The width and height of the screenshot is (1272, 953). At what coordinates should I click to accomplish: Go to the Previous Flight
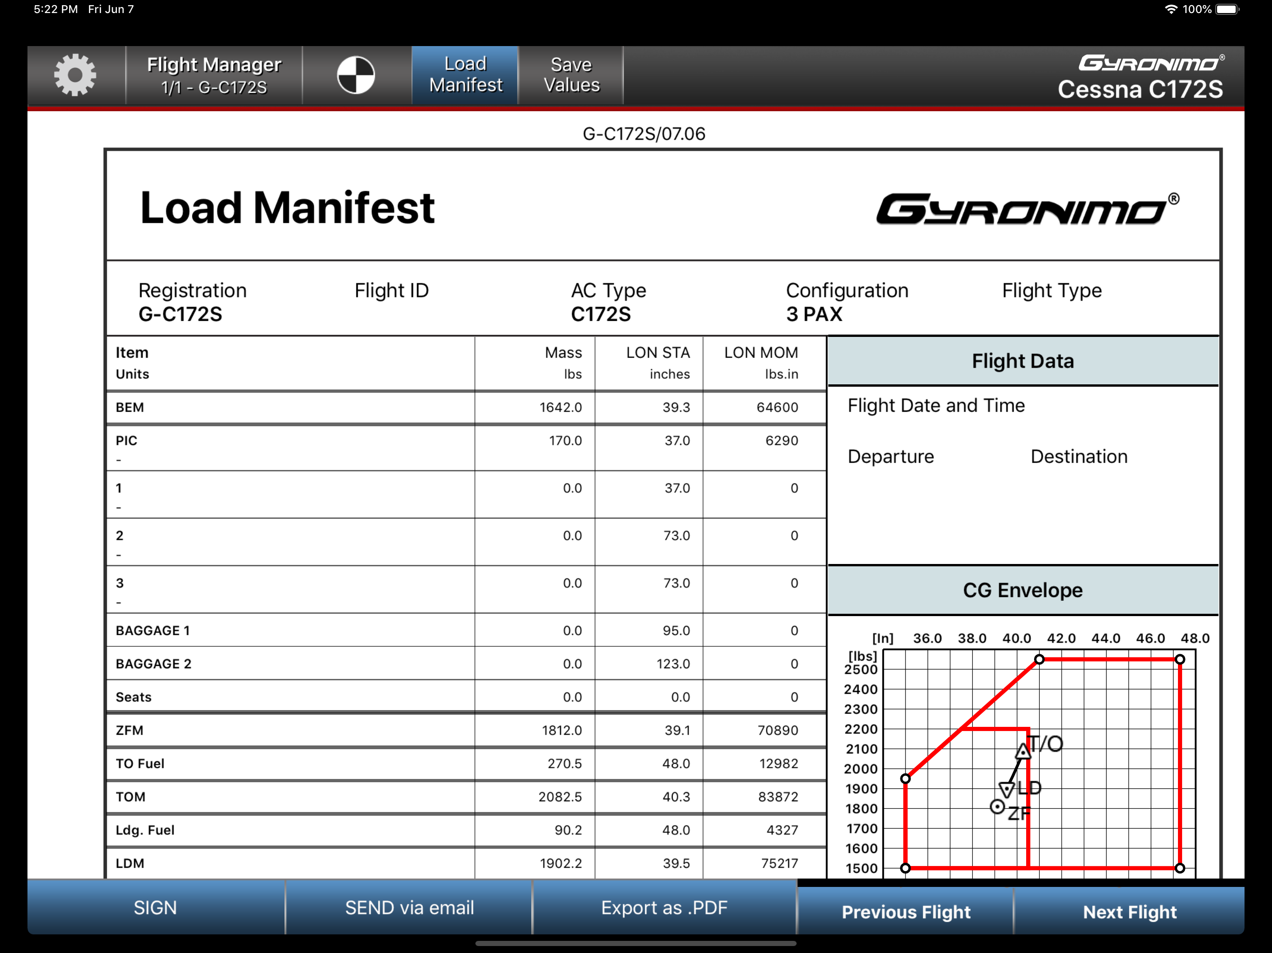[905, 912]
